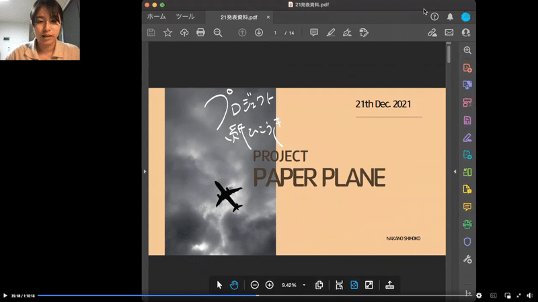Select the 21発表資料.pdf document tab
The width and height of the screenshot is (538, 302).
[239, 17]
